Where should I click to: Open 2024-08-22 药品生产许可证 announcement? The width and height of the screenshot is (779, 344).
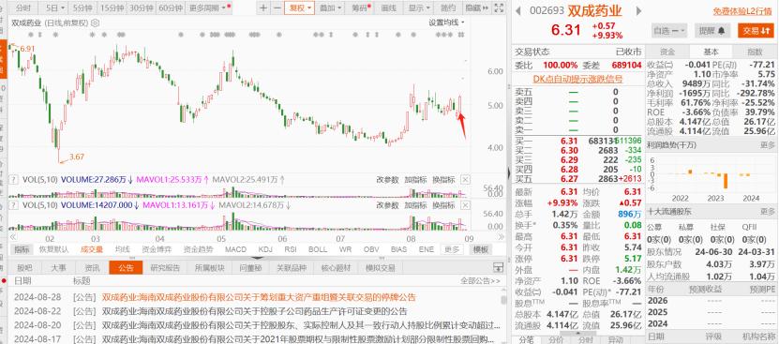(x=254, y=311)
